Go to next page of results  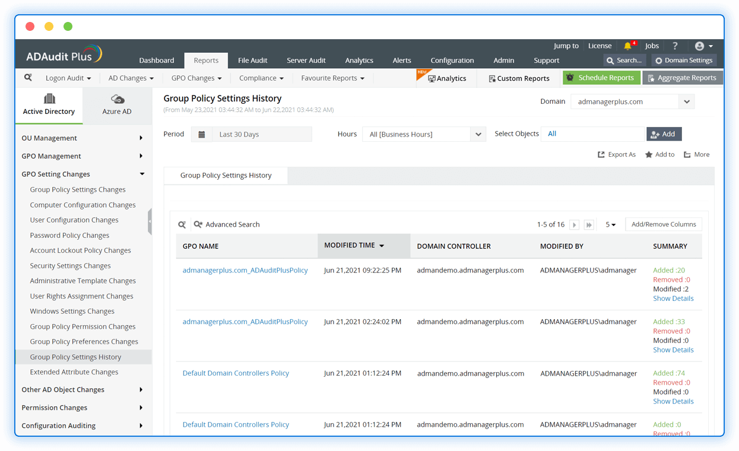[x=574, y=225]
